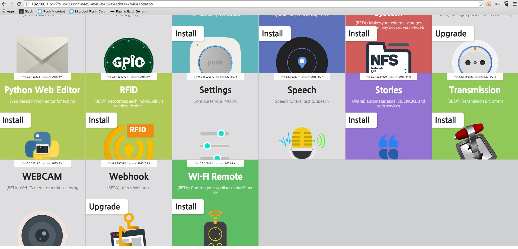The image size is (518, 249).
Task: Click the Webhook card title
Action: pos(129,177)
